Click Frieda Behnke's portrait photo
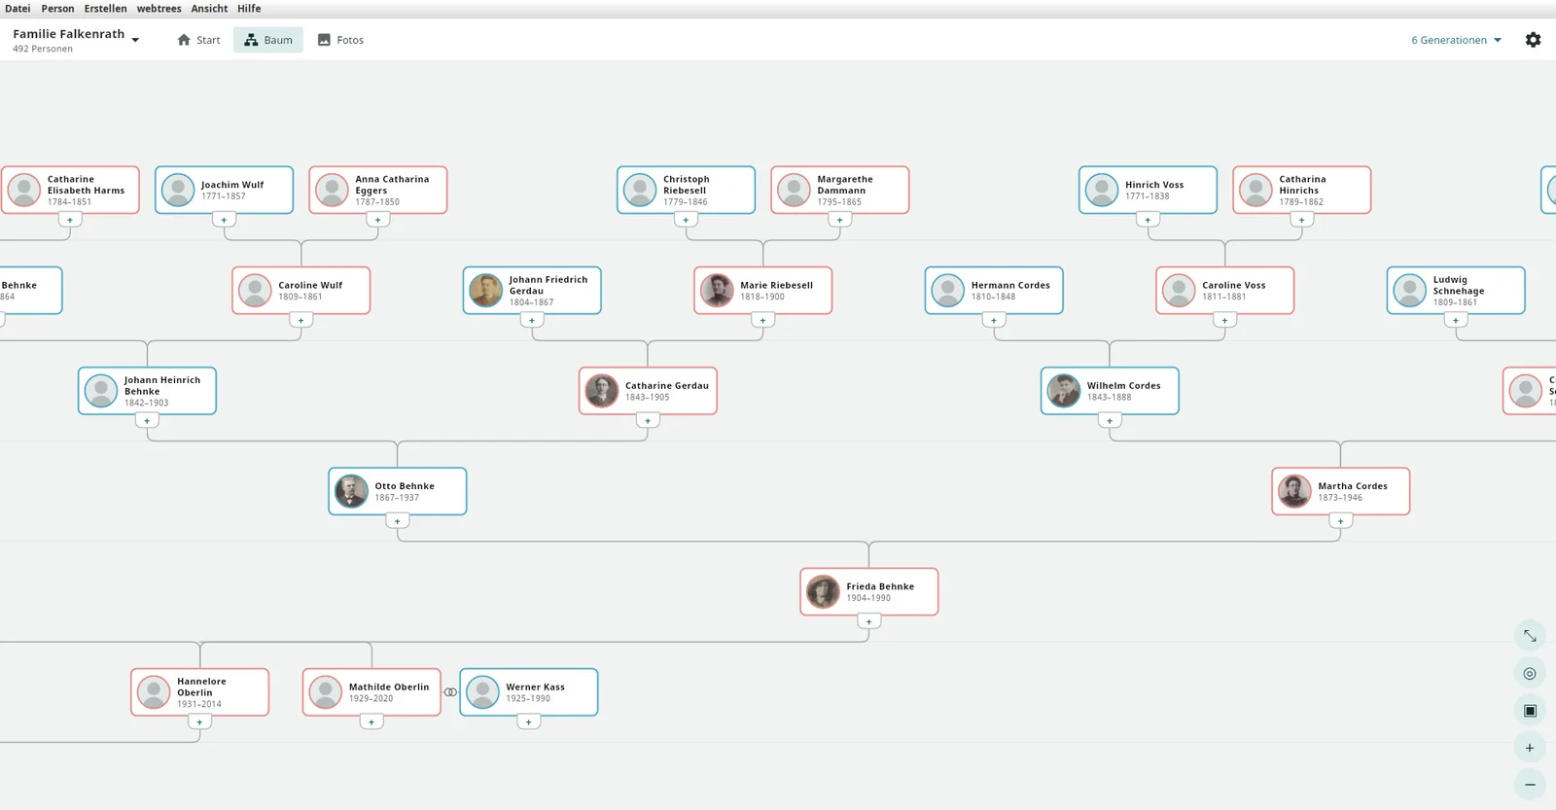This screenshot has height=810, width=1556. pos(823,591)
